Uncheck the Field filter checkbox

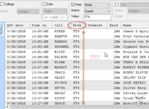click(x=73, y=5)
